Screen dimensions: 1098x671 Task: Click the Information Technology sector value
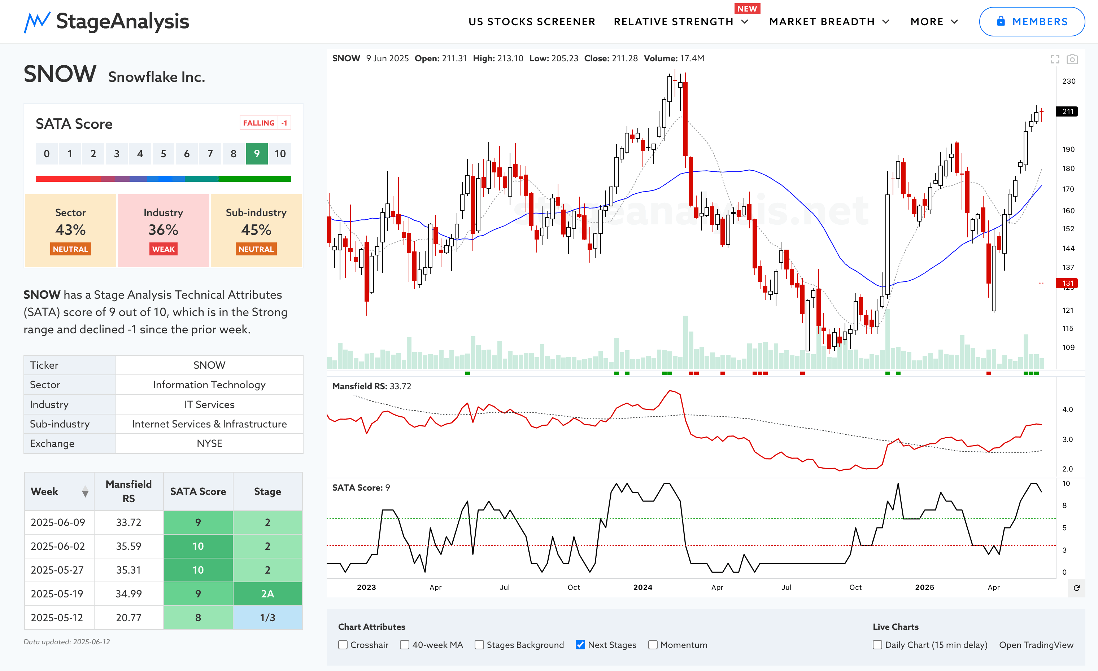209,385
